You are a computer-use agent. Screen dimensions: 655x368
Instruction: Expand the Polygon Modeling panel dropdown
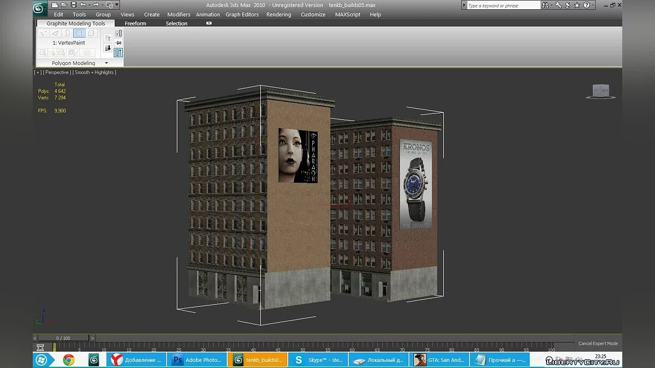[106, 63]
